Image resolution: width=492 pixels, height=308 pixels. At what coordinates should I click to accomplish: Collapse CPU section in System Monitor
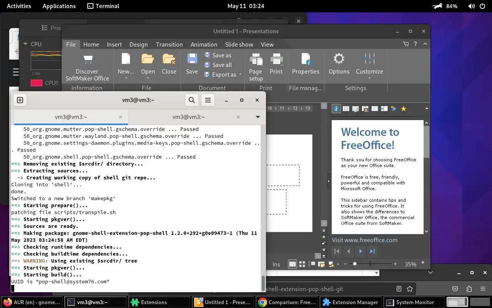pos(25,44)
